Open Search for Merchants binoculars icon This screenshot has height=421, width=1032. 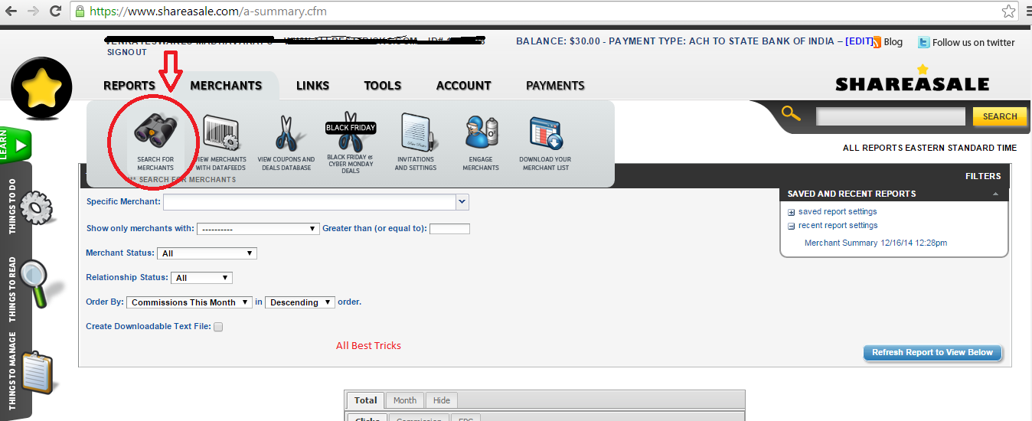(156, 132)
